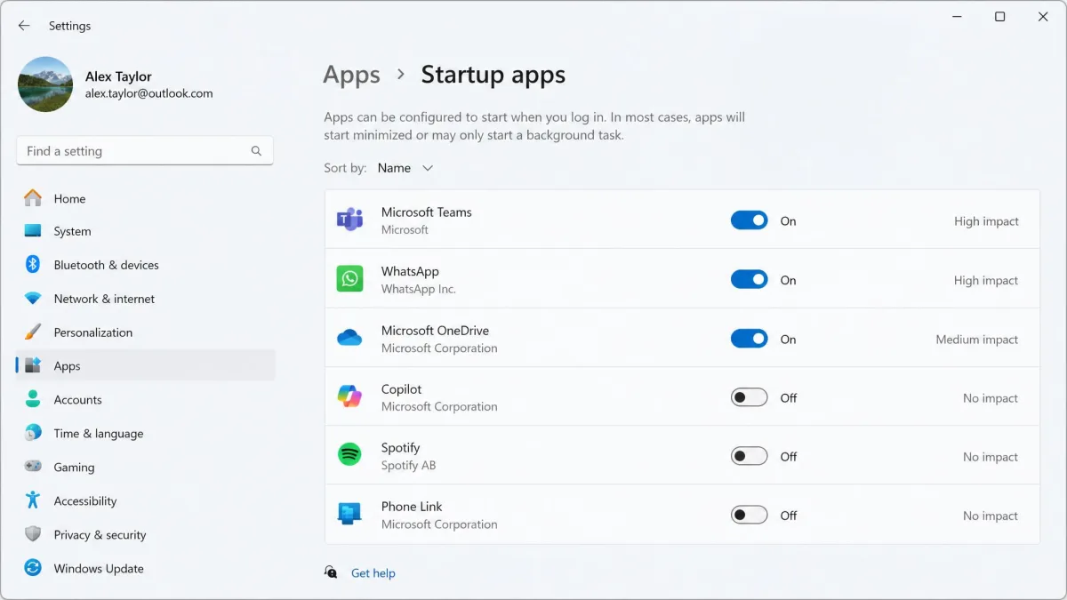This screenshot has width=1067, height=600.
Task: Select Accounts label in sidebar
Action: click(77, 400)
